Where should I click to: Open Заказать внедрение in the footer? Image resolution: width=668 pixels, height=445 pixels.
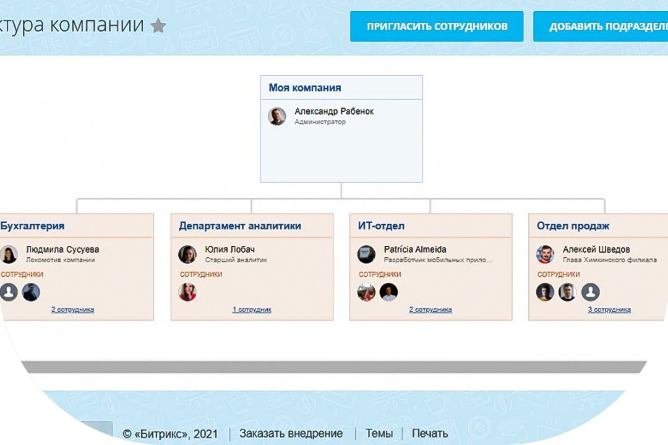click(291, 433)
